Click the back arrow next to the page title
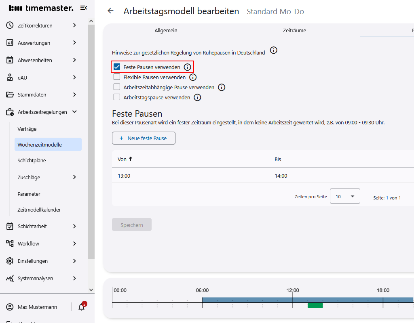Image resolution: width=414 pixels, height=323 pixels. coord(110,11)
